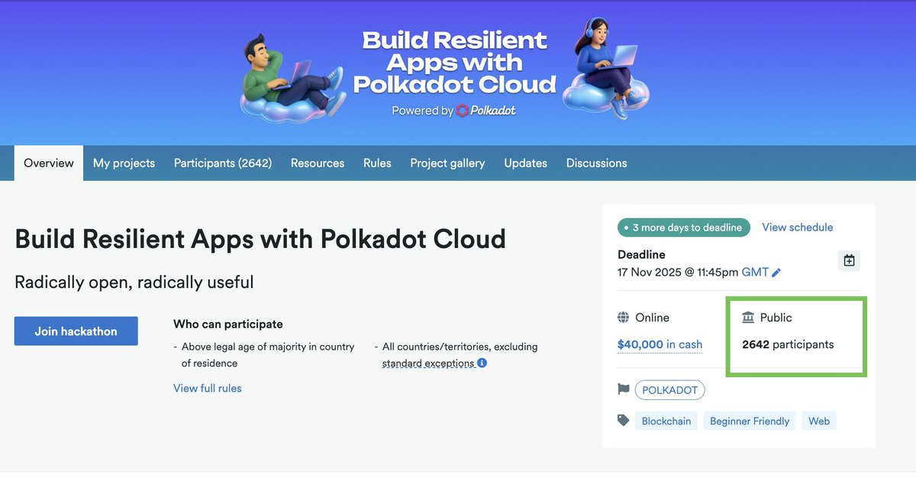916x484 pixels.
Task: Click the 2642 participants count
Action: [x=788, y=344]
